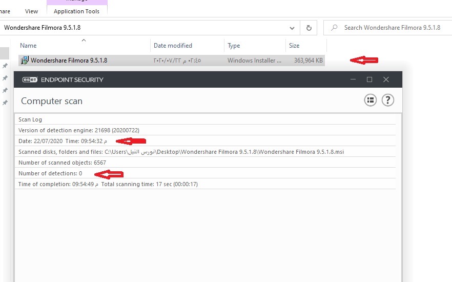The height and width of the screenshot is (282, 452).
Task: Minimize the ESET Endpoint Security window
Action: [353, 79]
